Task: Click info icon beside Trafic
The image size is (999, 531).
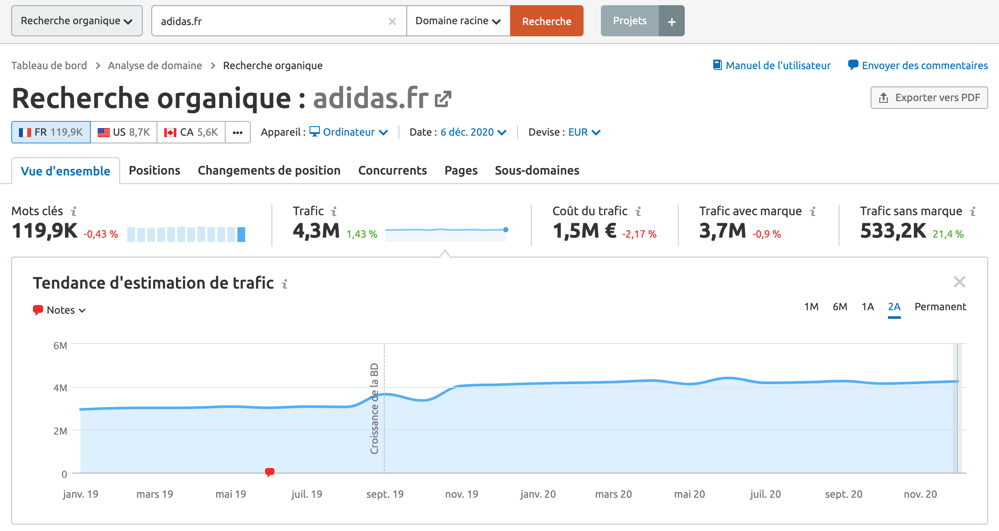Action: (334, 211)
